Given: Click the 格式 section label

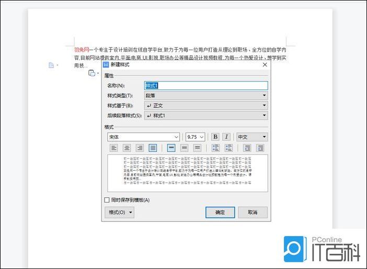Looking at the screenshot, I should pyautogui.click(x=109, y=127).
